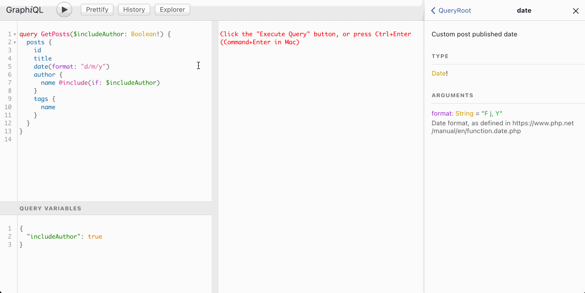The image size is (585, 293).
Task: Click the date heading in docs panel
Action: 524,11
